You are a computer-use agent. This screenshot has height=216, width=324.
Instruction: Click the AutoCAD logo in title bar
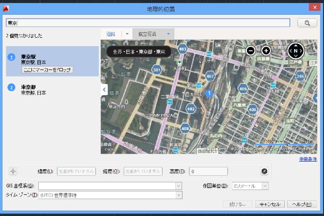[6, 9]
